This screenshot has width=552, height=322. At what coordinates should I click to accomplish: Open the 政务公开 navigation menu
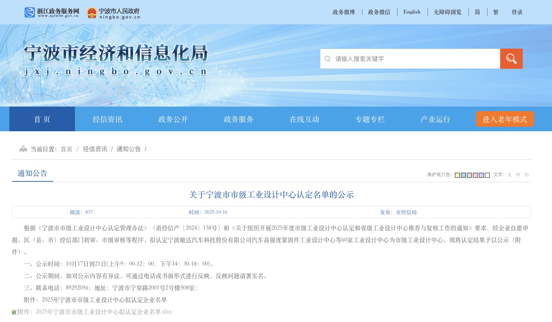pyautogui.click(x=172, y=119)
